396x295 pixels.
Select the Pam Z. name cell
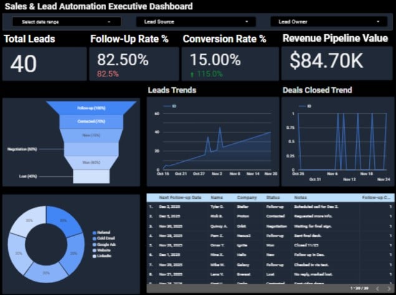[x=216, y=236]
